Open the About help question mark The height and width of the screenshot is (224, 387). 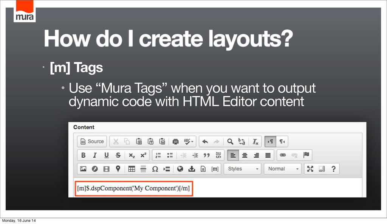pyautogui.click(x=333, y=169)
